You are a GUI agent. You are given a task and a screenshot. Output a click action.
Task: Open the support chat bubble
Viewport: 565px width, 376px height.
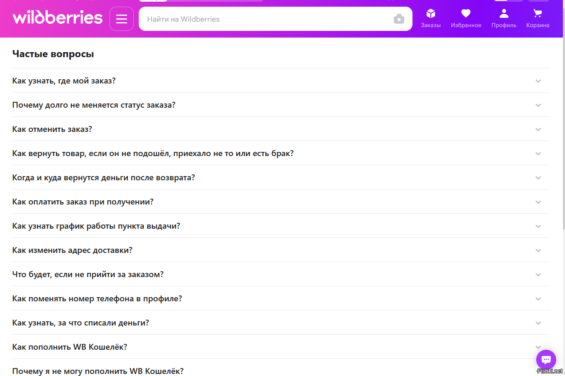point(546,360)
